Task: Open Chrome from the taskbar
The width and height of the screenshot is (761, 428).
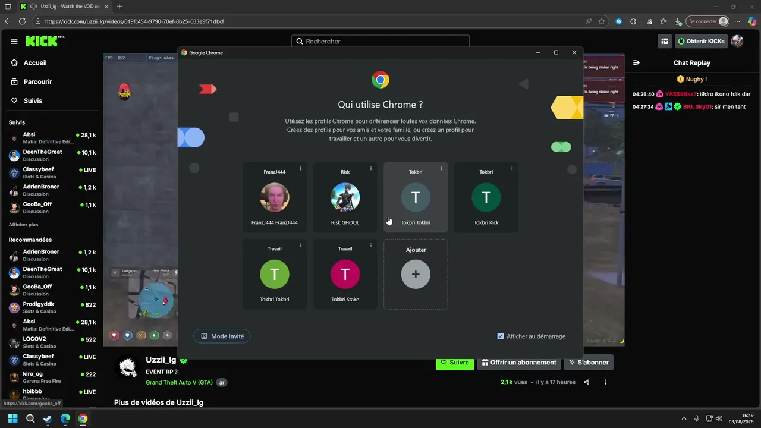Action: coord(83,418)
